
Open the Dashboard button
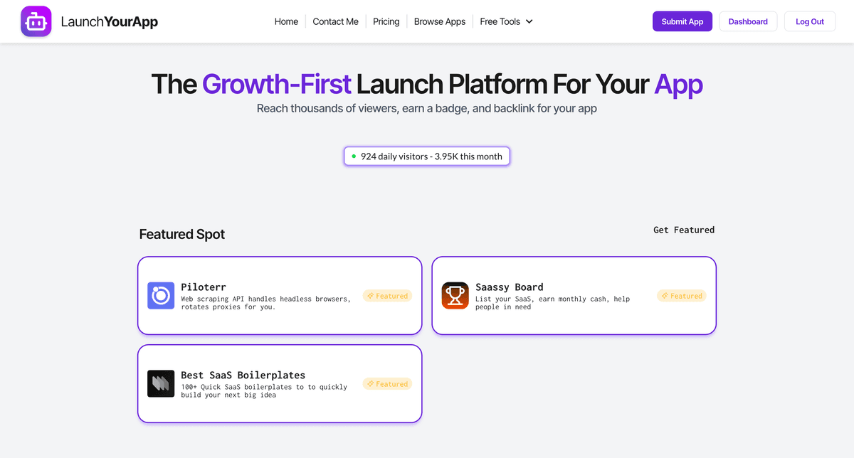(x=748, y=21)
